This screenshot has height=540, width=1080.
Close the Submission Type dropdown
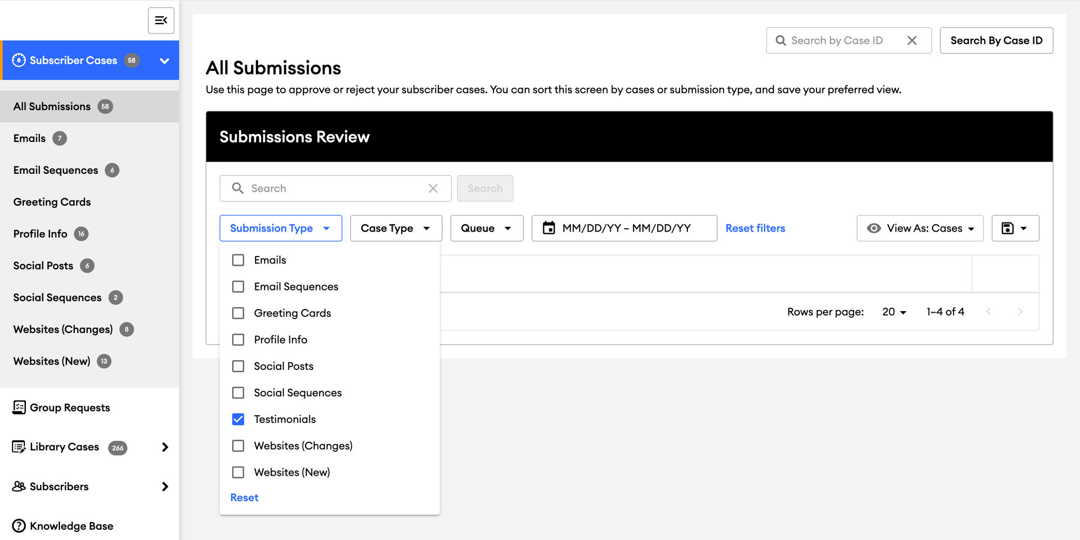point(281,228)
